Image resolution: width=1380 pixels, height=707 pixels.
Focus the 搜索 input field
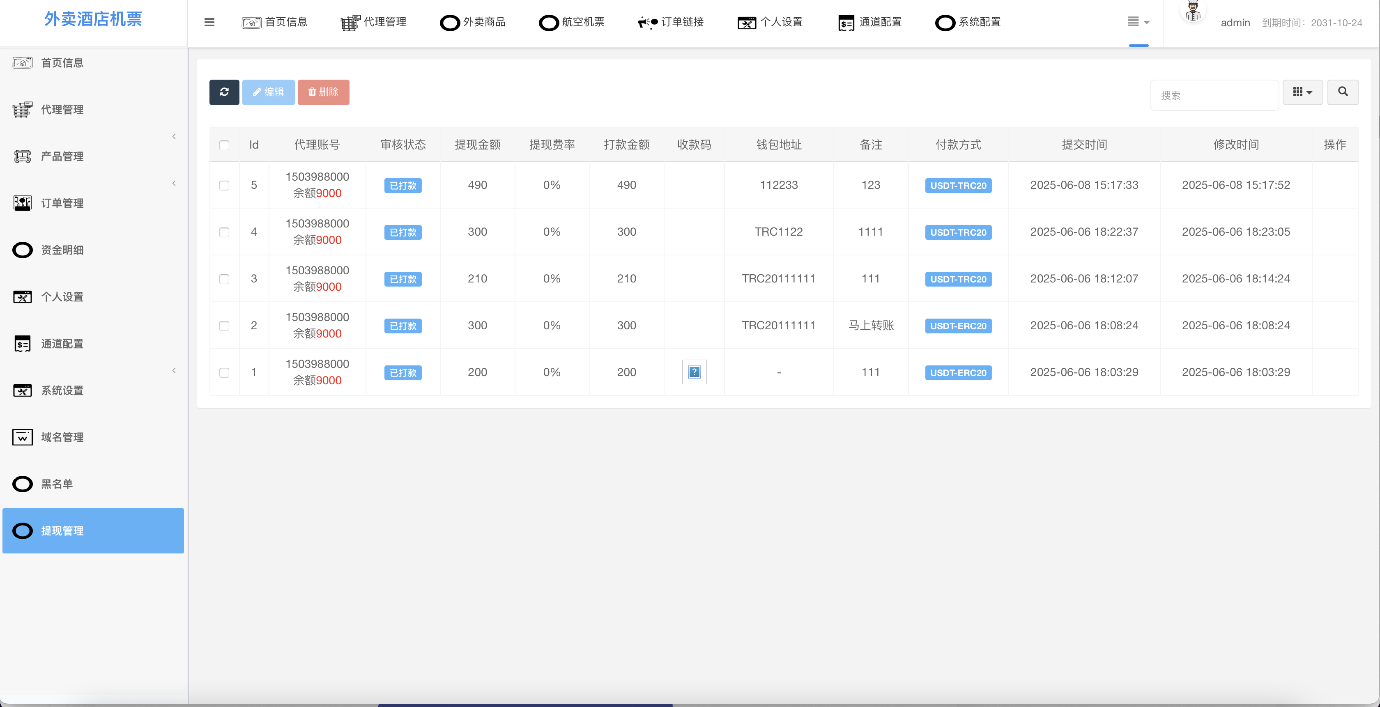(x=1214, y=95)
